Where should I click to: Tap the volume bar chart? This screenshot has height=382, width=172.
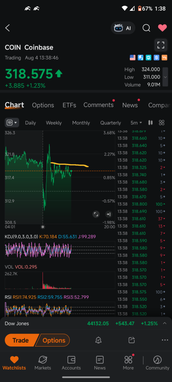[60, 280]
